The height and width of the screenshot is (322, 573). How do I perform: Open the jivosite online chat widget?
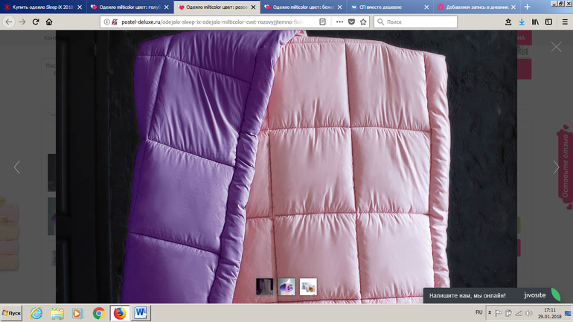(493, 294)
